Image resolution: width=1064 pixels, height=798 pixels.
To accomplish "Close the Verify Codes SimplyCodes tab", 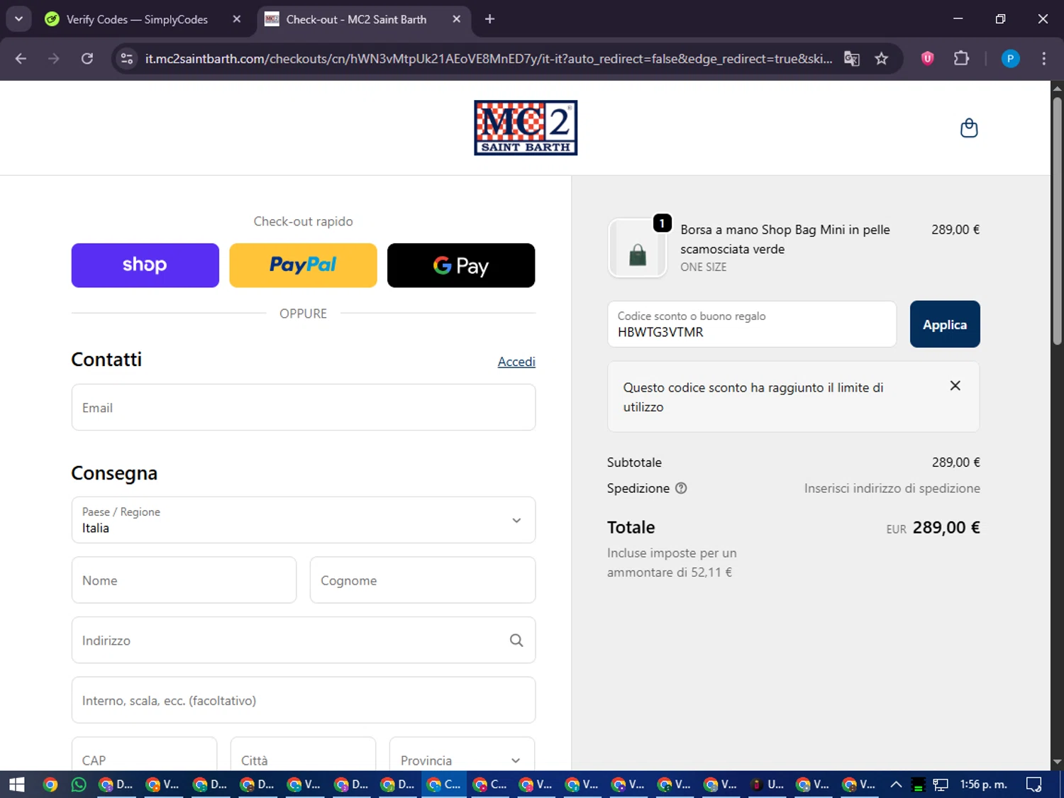I will tap(237, 19).
